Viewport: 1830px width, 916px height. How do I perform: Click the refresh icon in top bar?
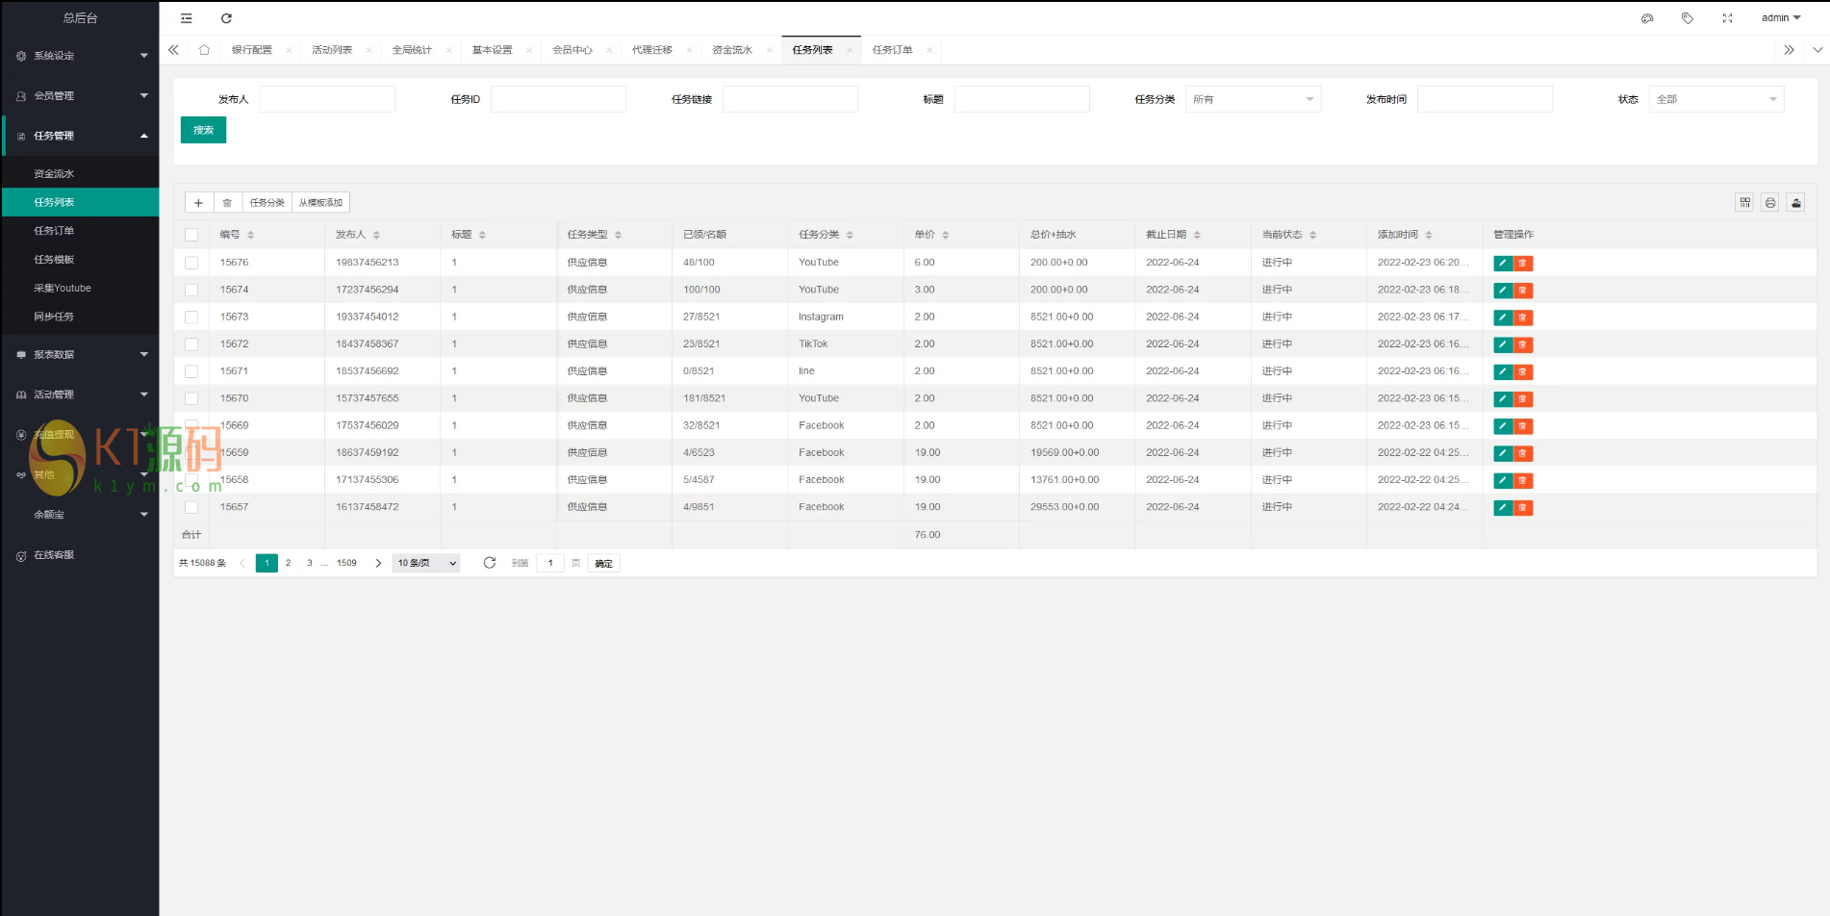tap(226, 18)
